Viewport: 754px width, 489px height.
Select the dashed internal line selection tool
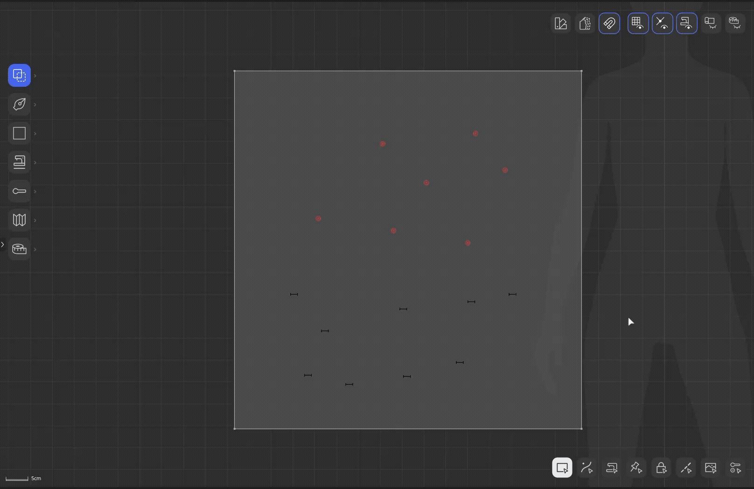[x=686, y=468]
